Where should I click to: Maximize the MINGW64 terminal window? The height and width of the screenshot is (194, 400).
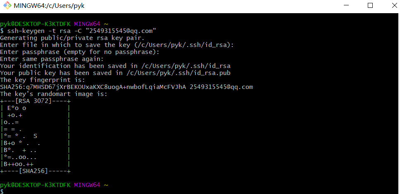370,5
